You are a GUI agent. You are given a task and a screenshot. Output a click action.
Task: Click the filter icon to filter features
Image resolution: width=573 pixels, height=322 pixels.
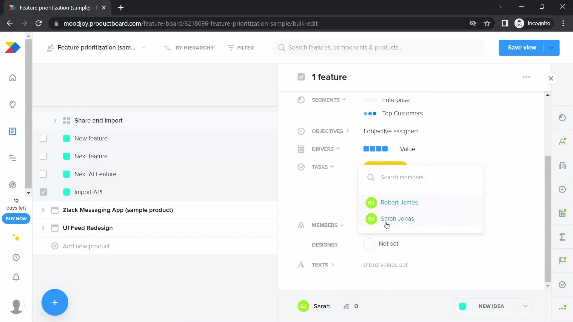pos(230,48)
